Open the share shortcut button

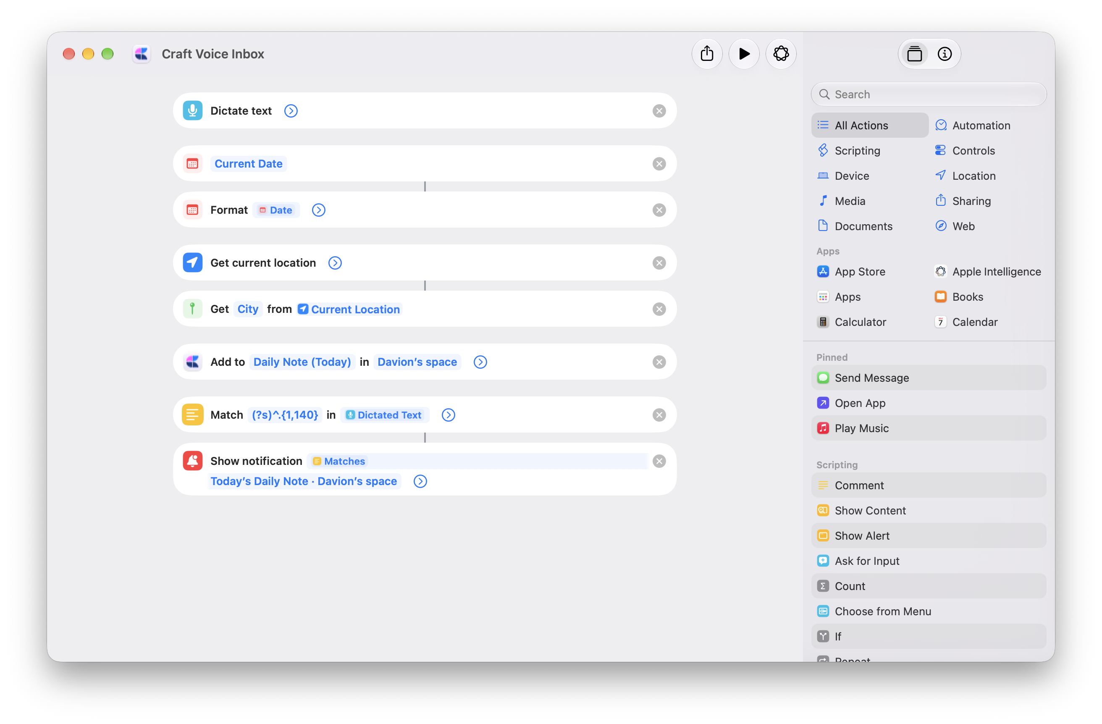706,54
